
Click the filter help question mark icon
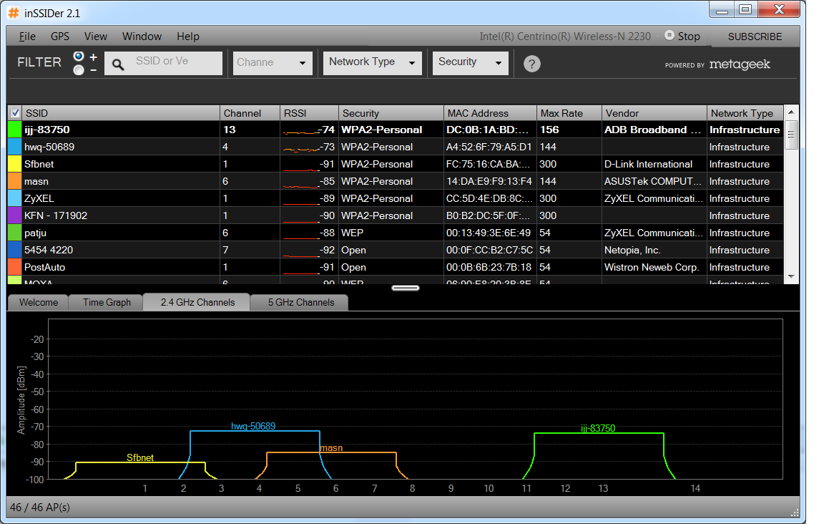point(532,64)
